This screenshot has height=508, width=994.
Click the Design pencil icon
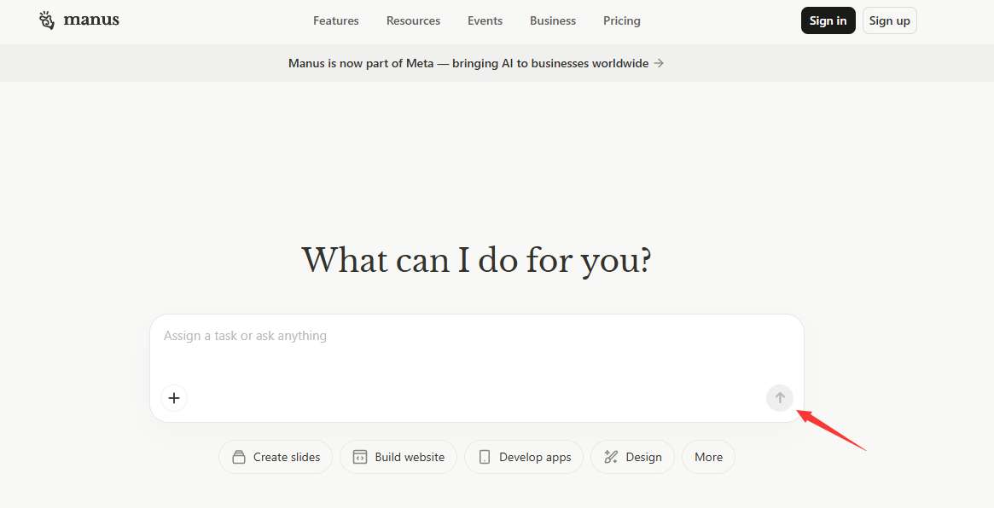[611, 458]
